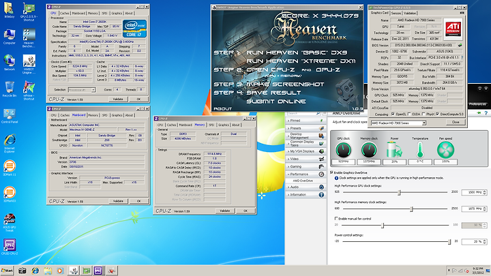The image size is (491, 276).
Task: Open Internet Explorer from the taskbar
Action: click(35, 271)
